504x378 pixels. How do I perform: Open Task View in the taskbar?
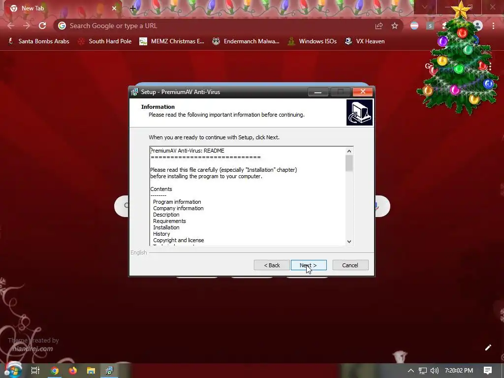pyautogui.click(x=35, y=371)
